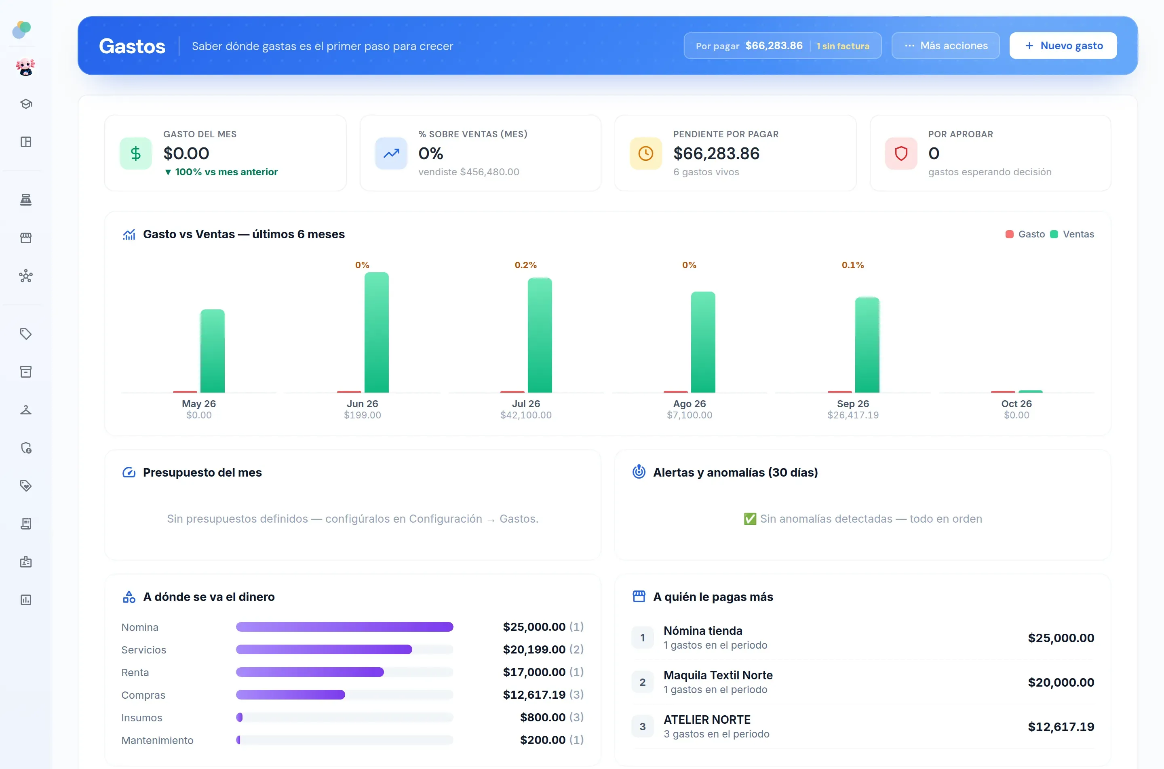1164x769 pixels.
Task: Select the Renta category row label
Action: [135, 672]
